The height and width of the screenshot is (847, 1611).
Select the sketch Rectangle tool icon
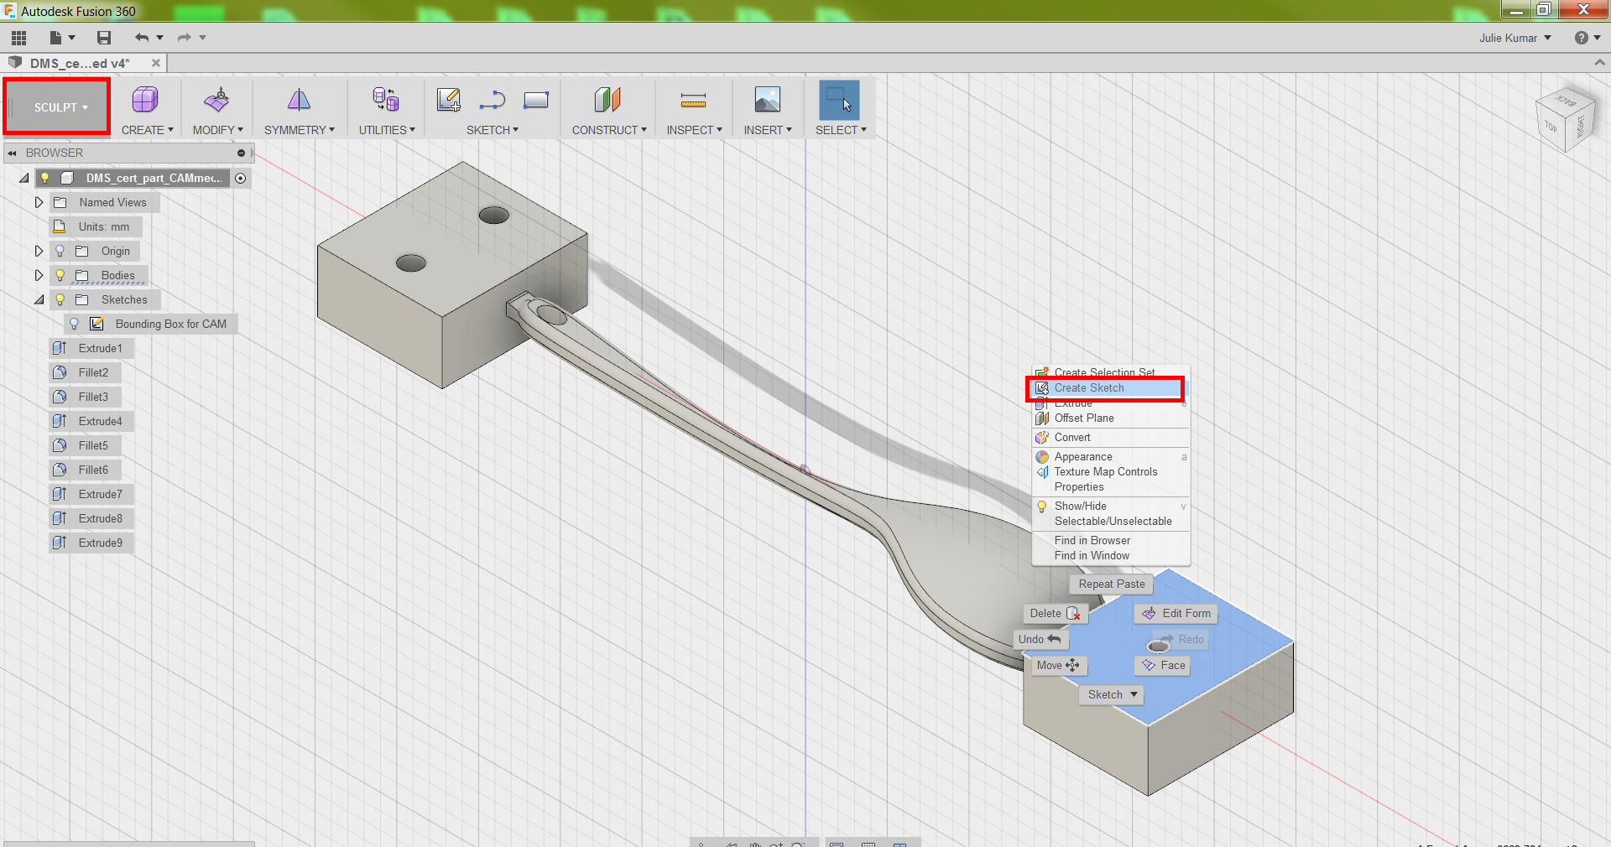pyautogui.click(x=535, y=100)
